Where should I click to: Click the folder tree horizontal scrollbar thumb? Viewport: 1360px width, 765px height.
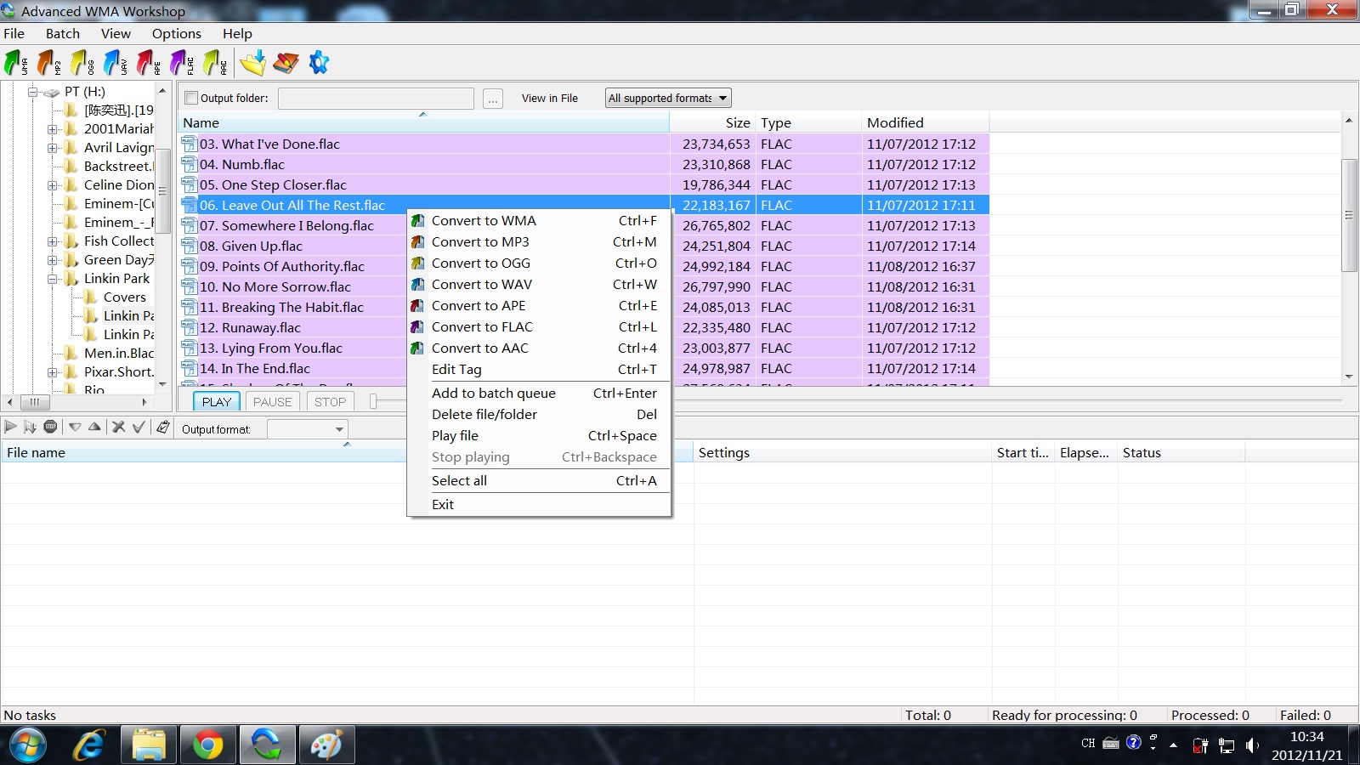coord(35,402)
